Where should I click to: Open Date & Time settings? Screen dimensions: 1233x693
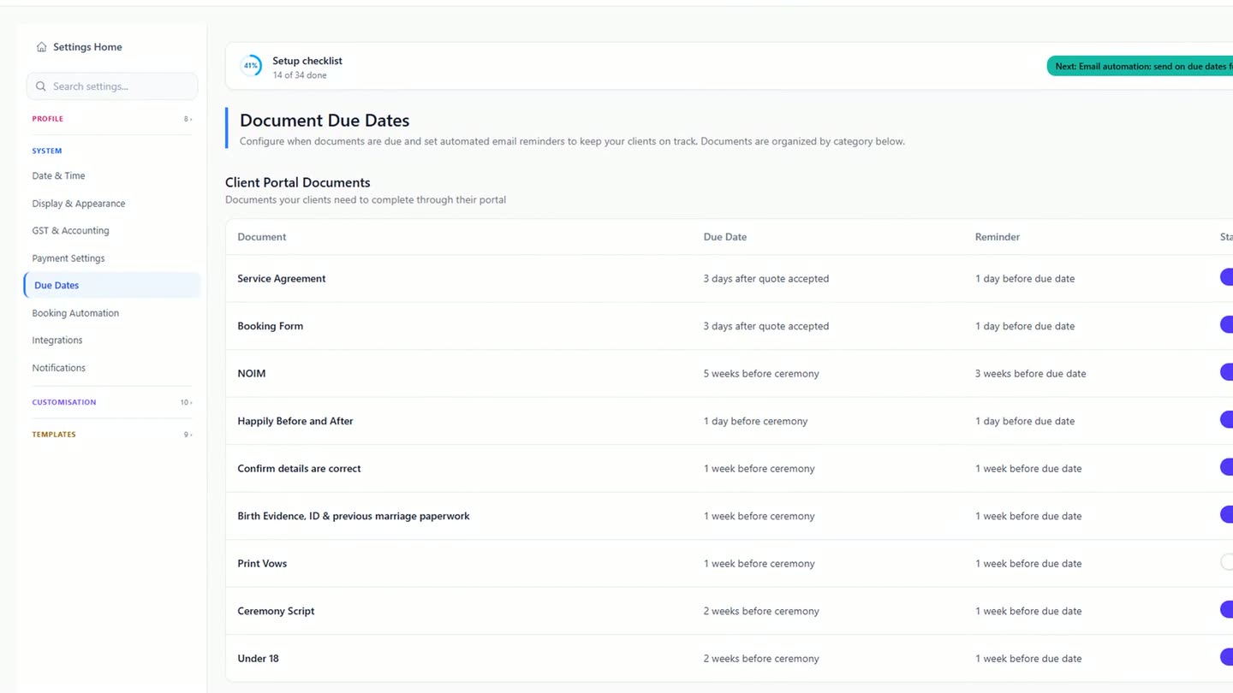(58, 176)
